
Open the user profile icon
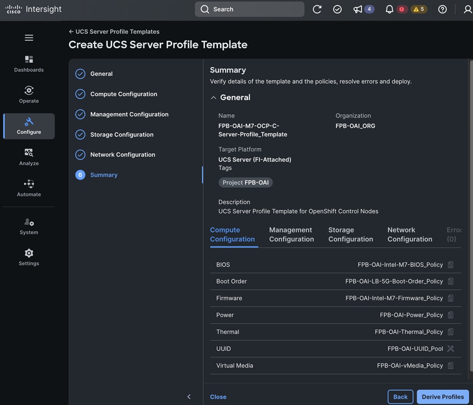click(467, 10)
